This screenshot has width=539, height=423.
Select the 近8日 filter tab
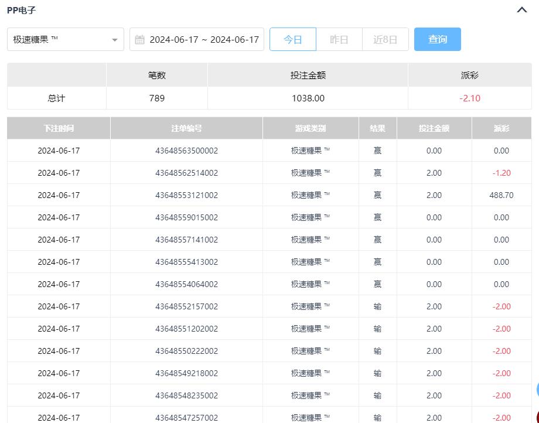point(385,39)
